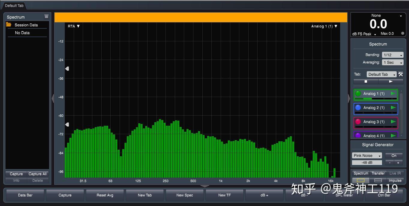
Task: Switch to the Default Tab
Action: coord(14,6)
